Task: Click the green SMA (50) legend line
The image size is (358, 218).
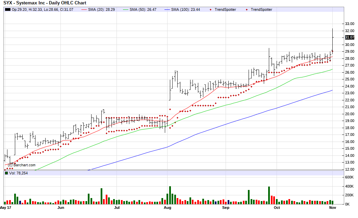Action: 126,9
